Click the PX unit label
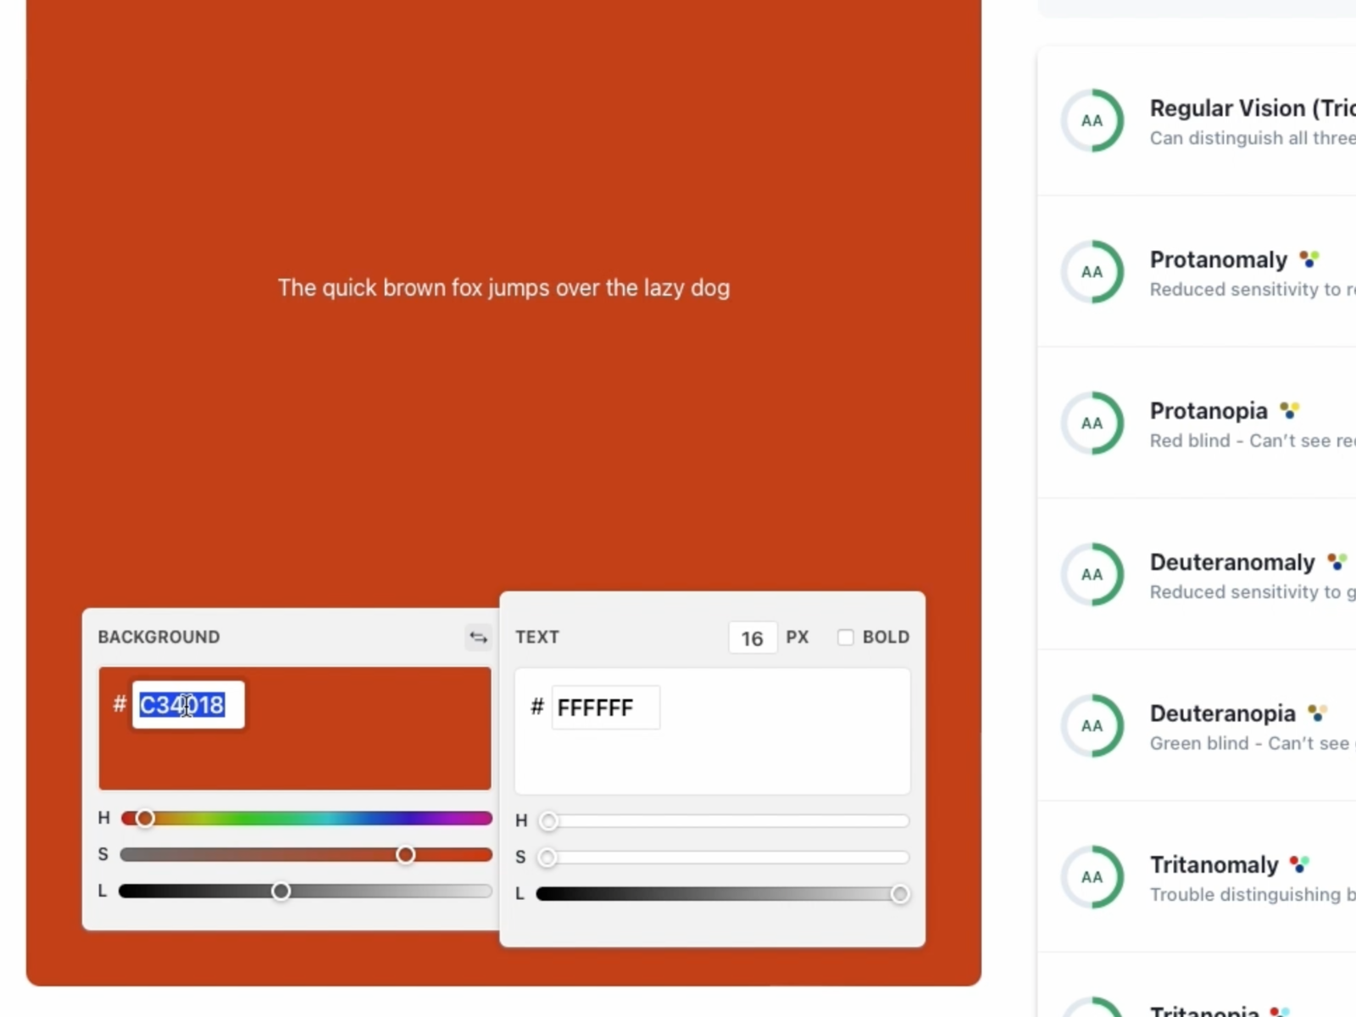The width and height of the screenshot is (1356, 1017). pyautogui.click(x=797, y=637)
